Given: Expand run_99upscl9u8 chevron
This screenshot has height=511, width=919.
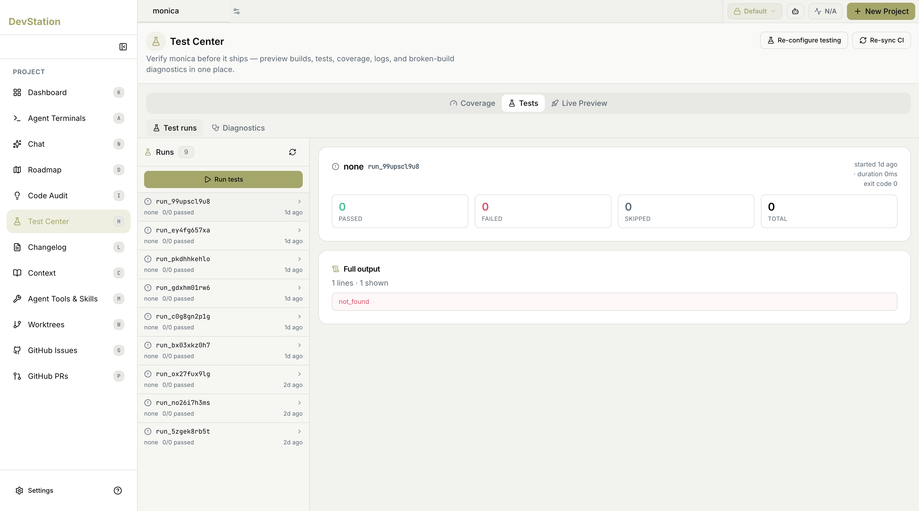Looking at the screenshot, I should pyautogui.click(x=299, y=201).
